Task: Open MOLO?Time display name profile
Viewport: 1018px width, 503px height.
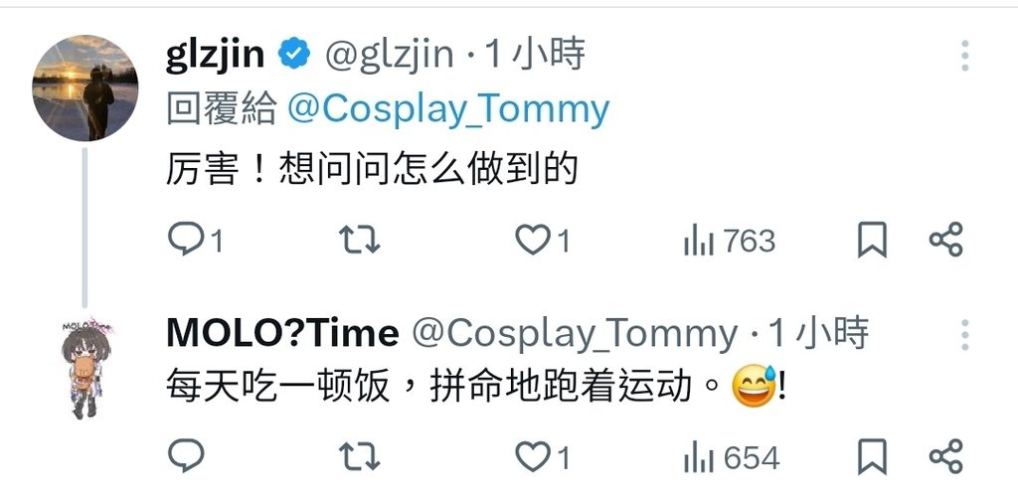Action: tap(282, 334)
